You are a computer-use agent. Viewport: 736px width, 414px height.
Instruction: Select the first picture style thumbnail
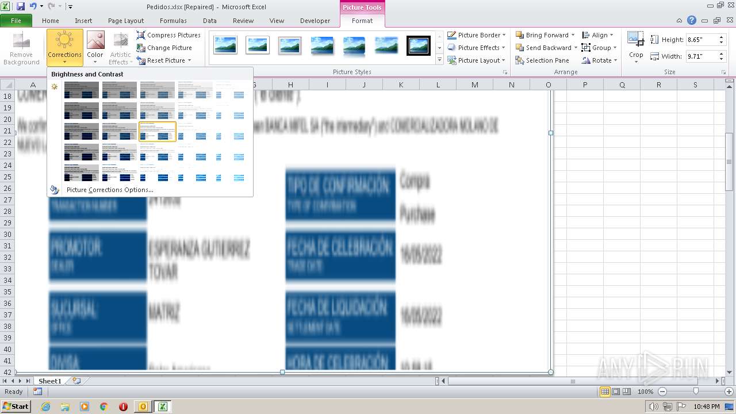pyautogui.click(x=225, y=45)
